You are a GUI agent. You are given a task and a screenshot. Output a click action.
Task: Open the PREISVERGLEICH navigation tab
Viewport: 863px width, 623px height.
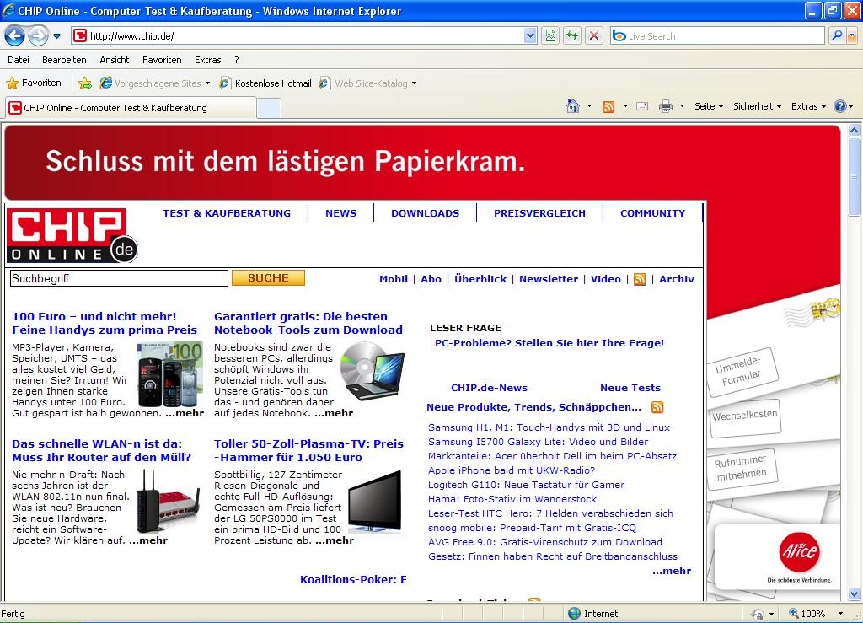coord(539,213)
